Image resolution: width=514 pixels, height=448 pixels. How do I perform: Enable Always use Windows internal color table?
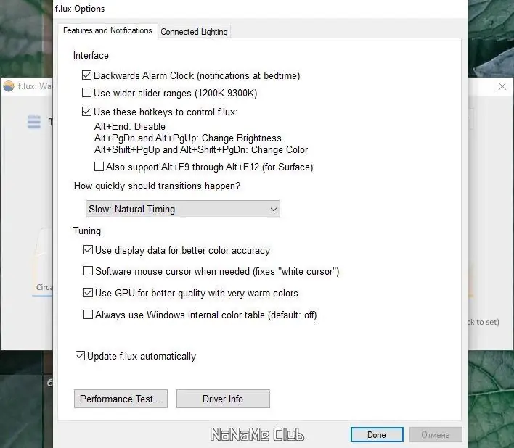coord(88,315)
